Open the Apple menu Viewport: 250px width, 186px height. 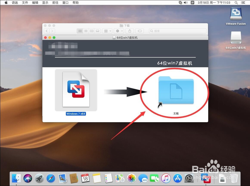coord(6,2)
